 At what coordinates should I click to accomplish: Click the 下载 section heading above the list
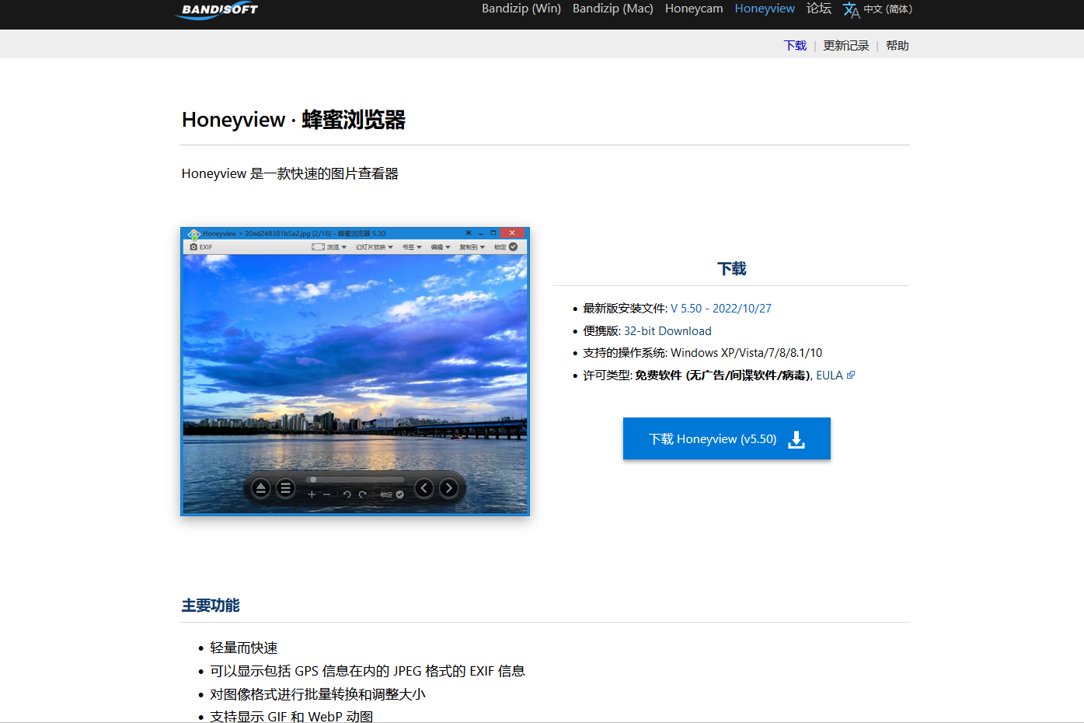click(731, 269)
